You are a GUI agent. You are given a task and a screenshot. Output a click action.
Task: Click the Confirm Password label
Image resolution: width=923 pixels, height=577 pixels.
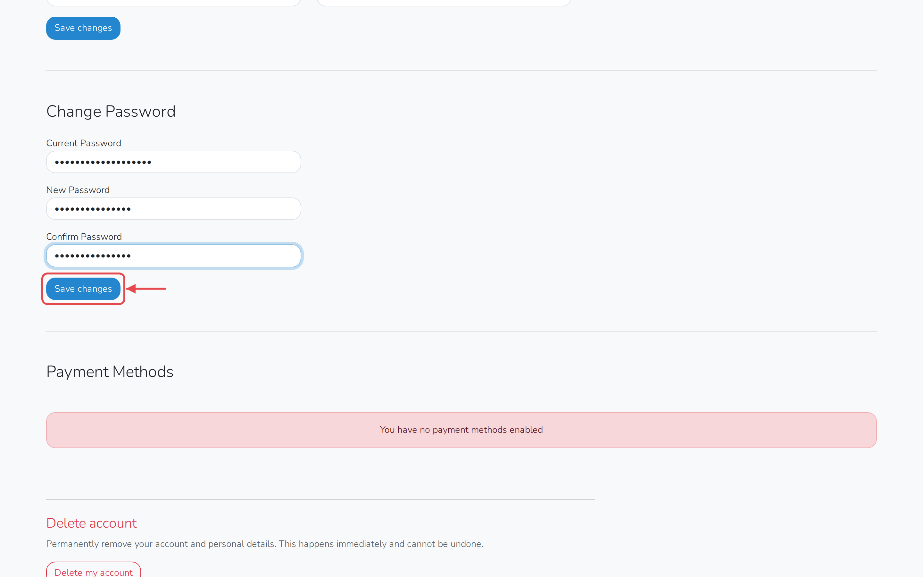coord(84,237)
